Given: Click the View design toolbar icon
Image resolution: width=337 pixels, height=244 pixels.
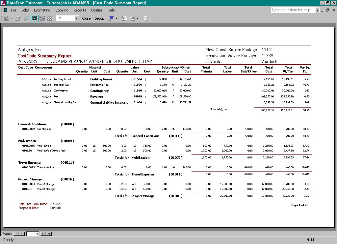Looking at the screenshot, I should pyautogui.click(x=6, y=18).
